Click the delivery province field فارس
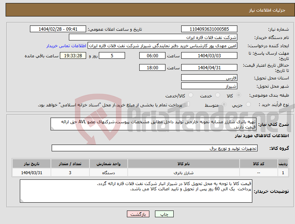The image size is (295, 224). coord(209,78)
